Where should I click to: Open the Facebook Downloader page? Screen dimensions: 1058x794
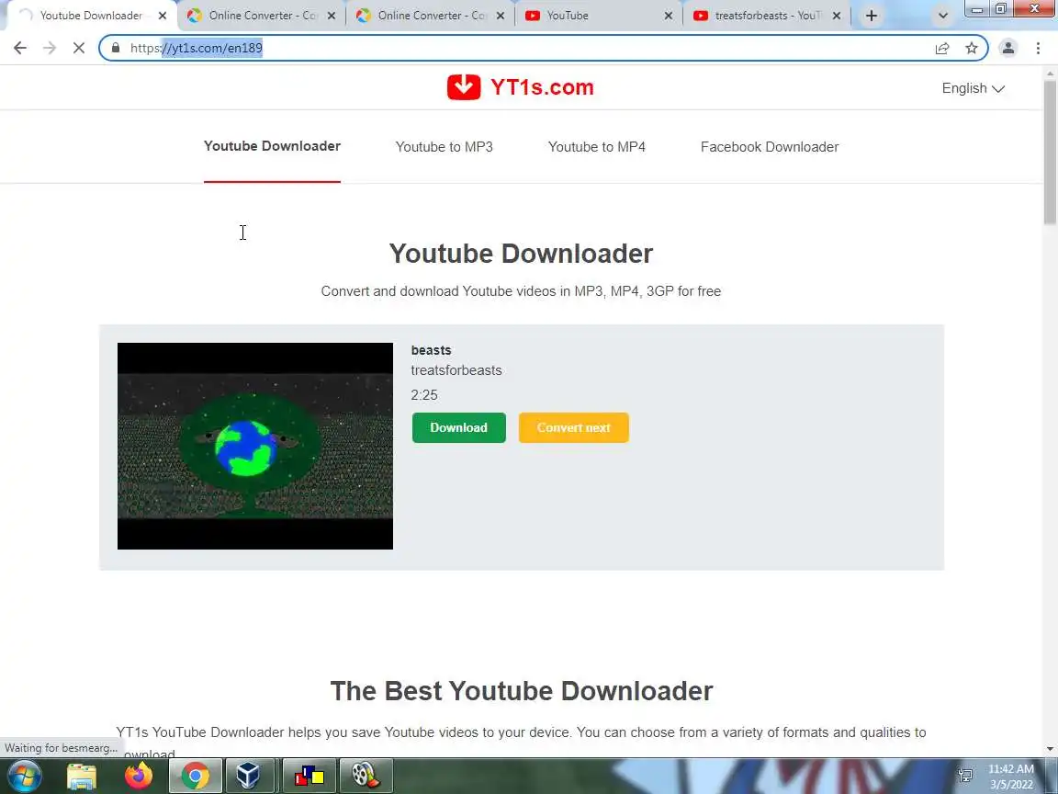(770, 147)
